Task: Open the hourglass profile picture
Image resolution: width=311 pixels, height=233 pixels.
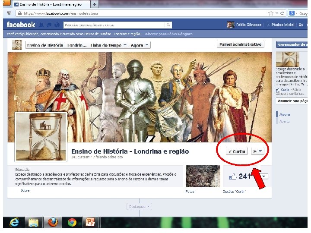Action: [41, 137]
